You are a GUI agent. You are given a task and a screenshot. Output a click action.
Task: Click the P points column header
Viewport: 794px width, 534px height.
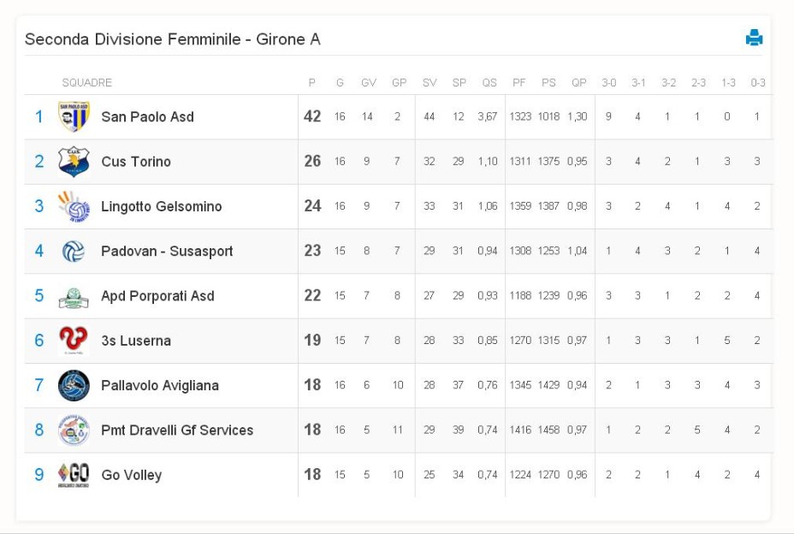point(312,83)
